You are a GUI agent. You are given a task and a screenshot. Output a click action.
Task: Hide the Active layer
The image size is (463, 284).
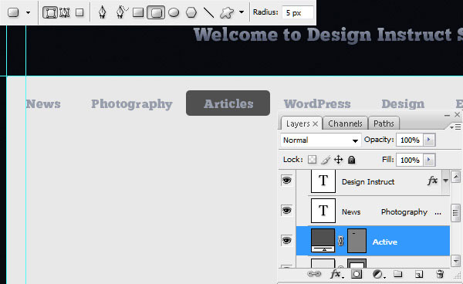pos(286,241)
